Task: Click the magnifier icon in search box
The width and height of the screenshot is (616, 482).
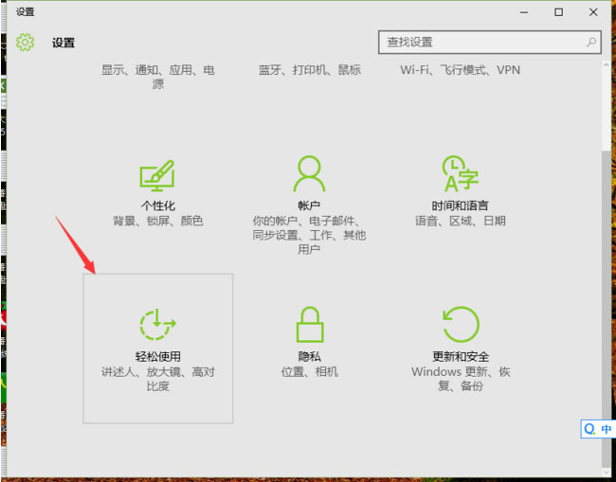Action: (x=590, y=42)
